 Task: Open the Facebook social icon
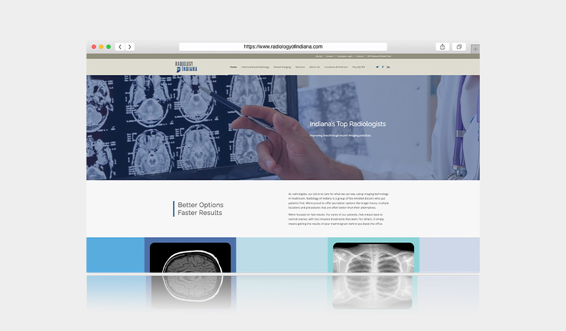pos(382,67)
